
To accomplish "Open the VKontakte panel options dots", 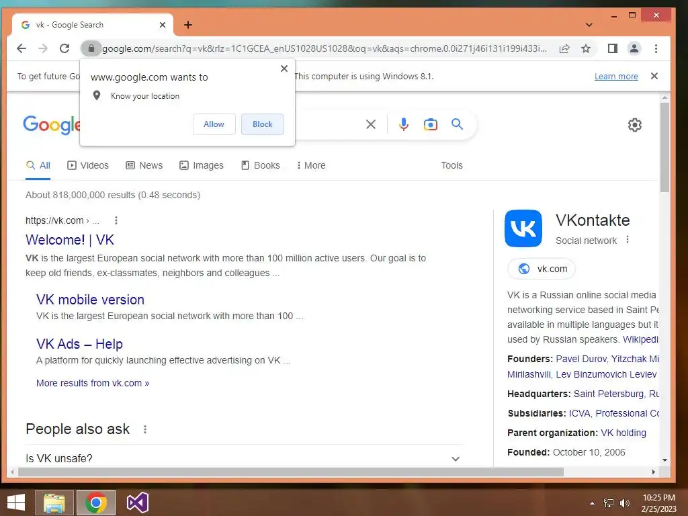I will tap(628, 240).
